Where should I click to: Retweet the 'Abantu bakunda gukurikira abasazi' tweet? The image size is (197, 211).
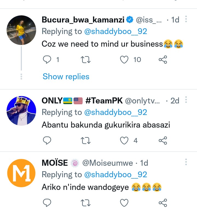[x=86, y=140]
